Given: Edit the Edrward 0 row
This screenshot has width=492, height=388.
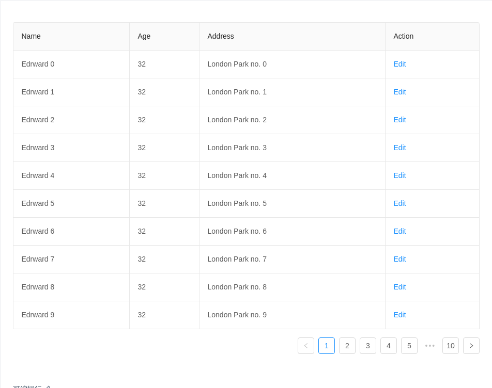Looking at the screenshot, I should [399, 64].
